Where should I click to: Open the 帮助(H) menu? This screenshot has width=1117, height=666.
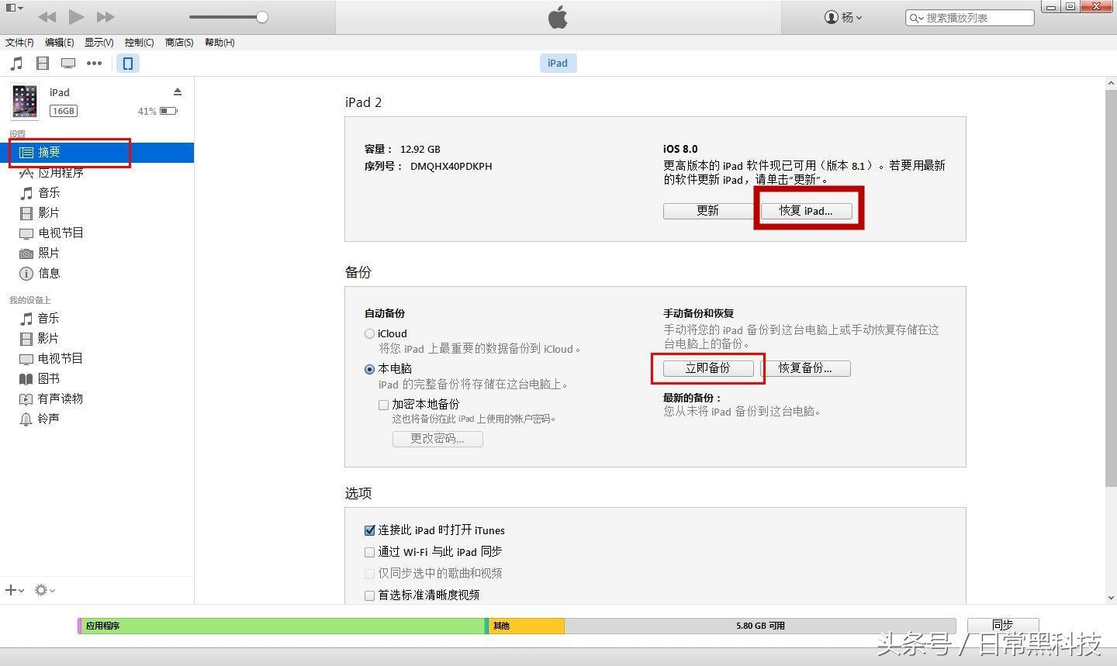(x=220, y=43)
